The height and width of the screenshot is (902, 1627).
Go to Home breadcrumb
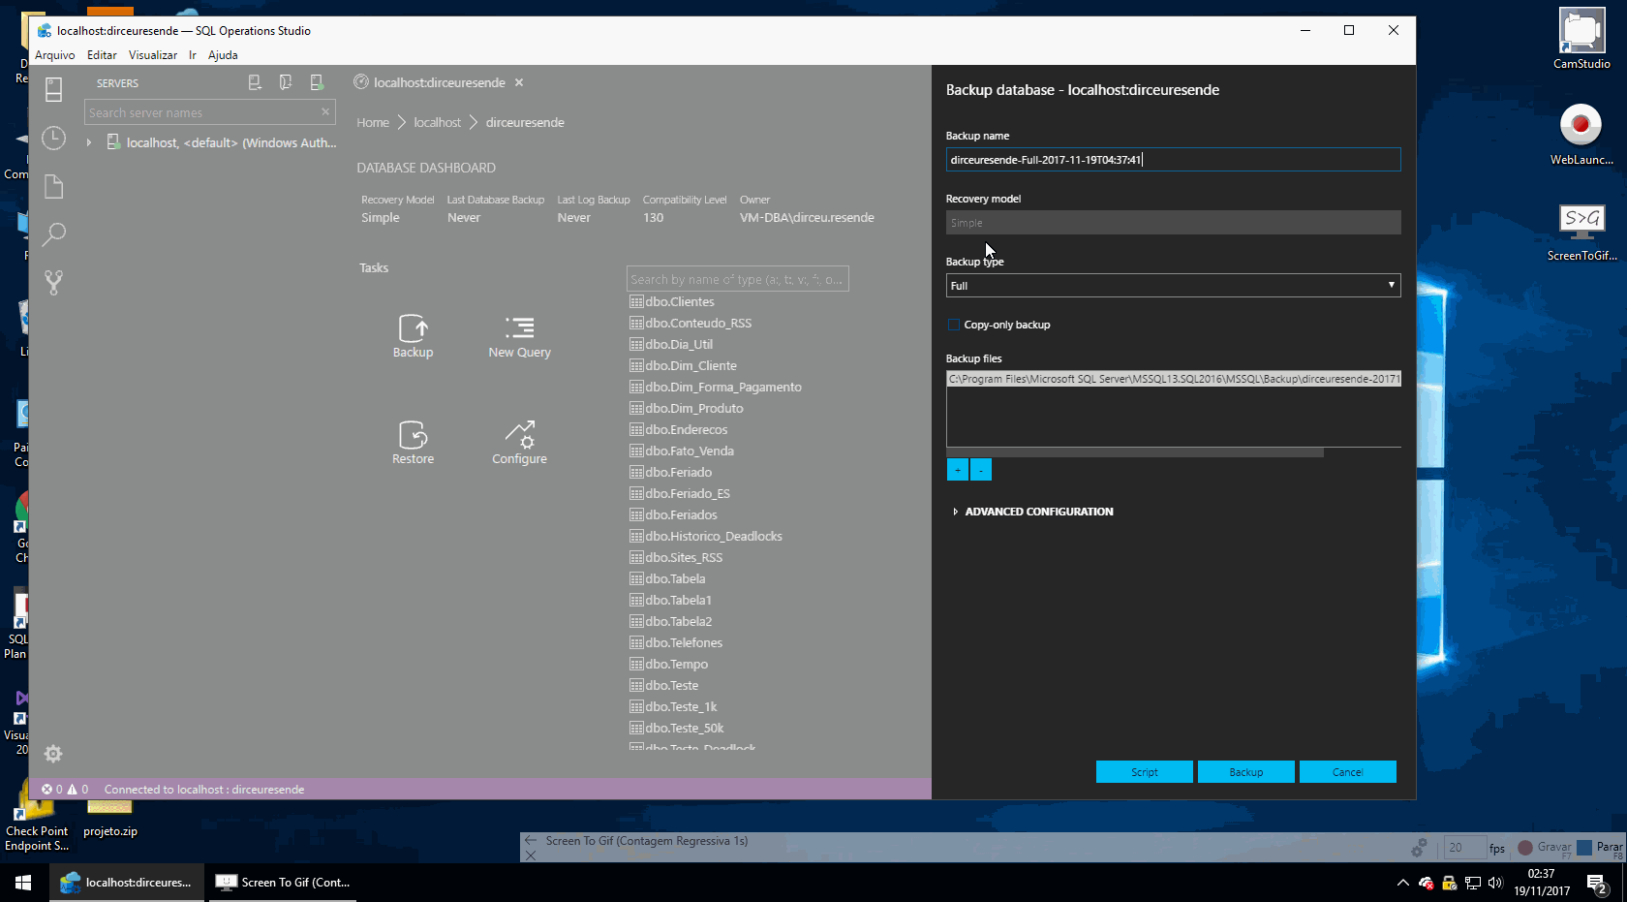tap(373, 123)
